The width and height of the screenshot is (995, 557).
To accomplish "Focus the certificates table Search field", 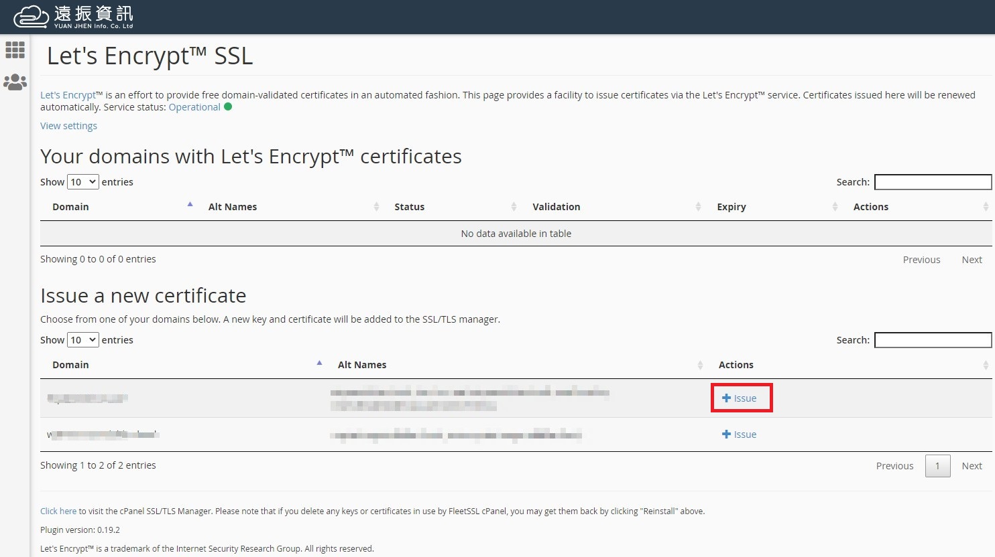I will pos(933,182).
